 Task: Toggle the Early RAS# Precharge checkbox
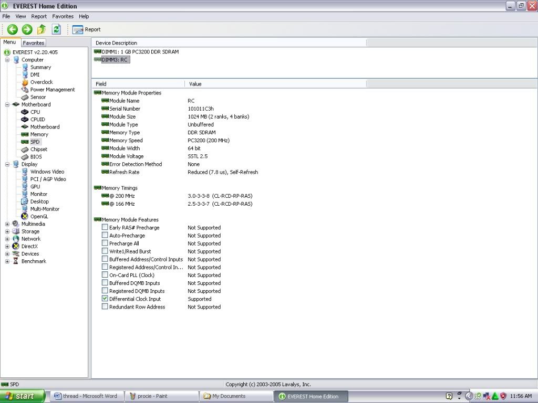coord(105,227)
